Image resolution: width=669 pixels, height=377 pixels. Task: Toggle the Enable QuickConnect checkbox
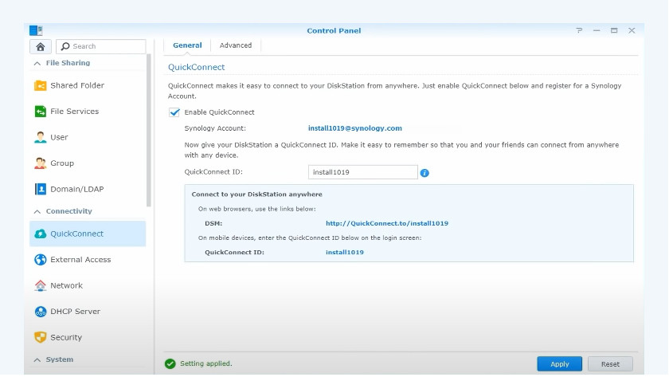point(174,112)
